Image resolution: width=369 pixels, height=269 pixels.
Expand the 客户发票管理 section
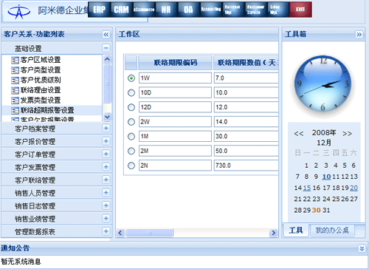tap(106, 167)
